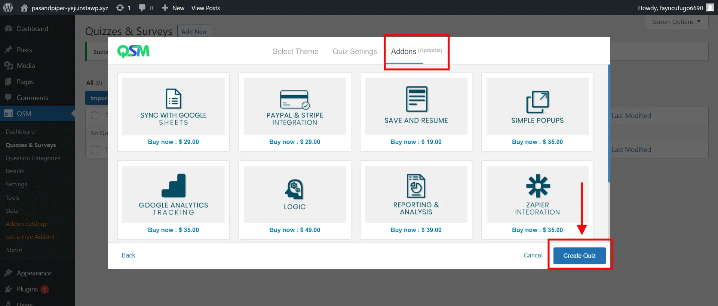
Task: Open the About submenu item
Action: [14, 250]
